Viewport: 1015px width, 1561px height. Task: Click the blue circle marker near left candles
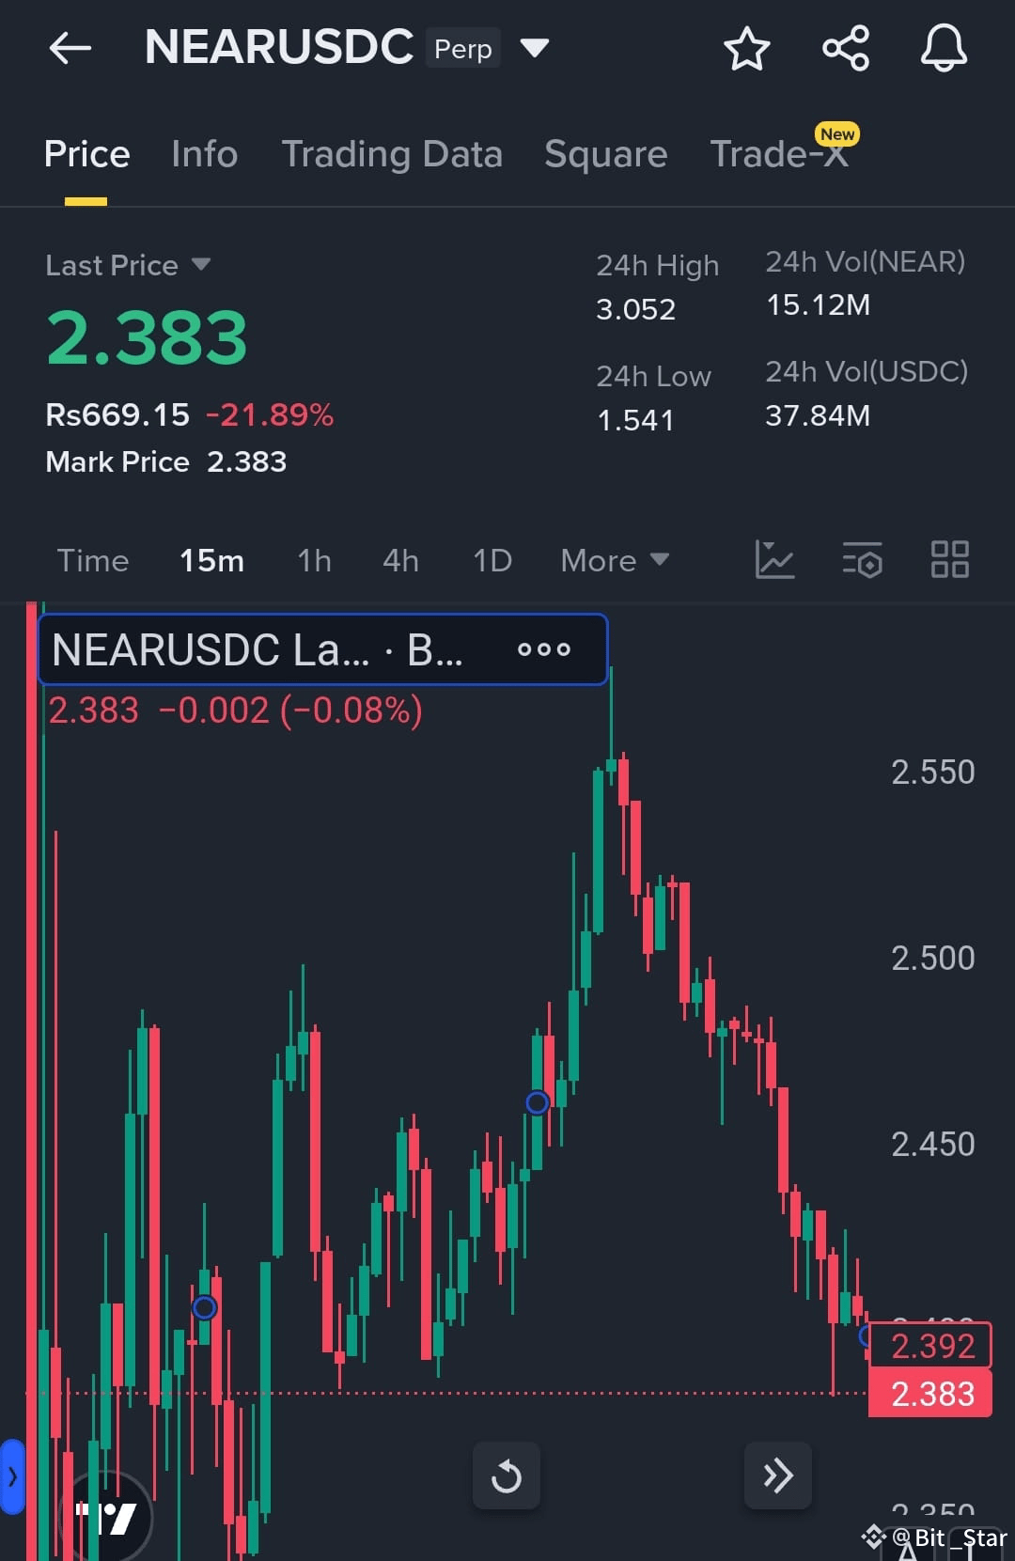point(204,1307)
